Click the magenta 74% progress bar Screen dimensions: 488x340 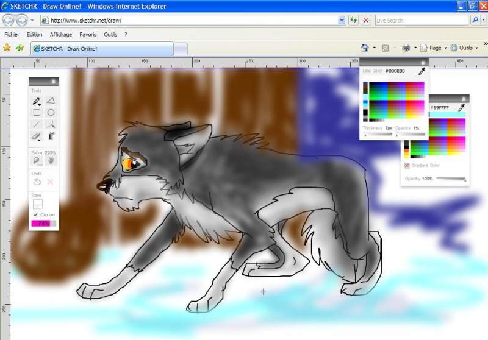pos(43,223)
